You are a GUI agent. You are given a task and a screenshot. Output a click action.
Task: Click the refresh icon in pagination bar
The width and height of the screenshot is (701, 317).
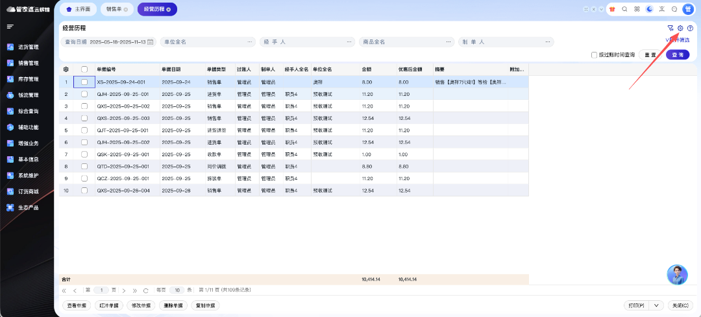click(x=145, y=290)
